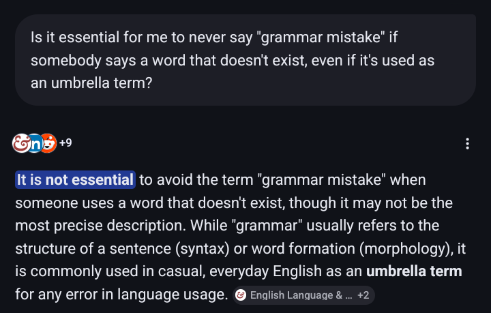Expand the +9 additional sources list
The image size is (491, 313).
pyautogui.click(x=65, y=143)
